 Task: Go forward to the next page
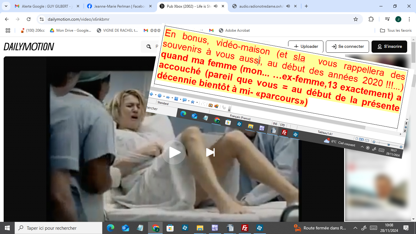18,19
